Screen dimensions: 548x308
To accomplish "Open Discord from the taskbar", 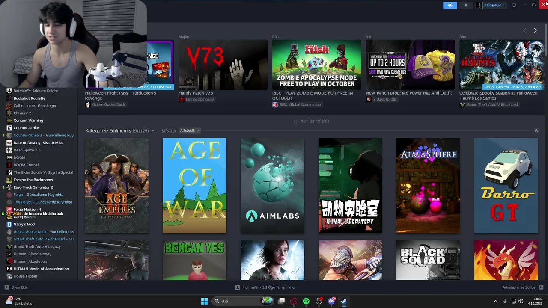I will click(331, 301).
